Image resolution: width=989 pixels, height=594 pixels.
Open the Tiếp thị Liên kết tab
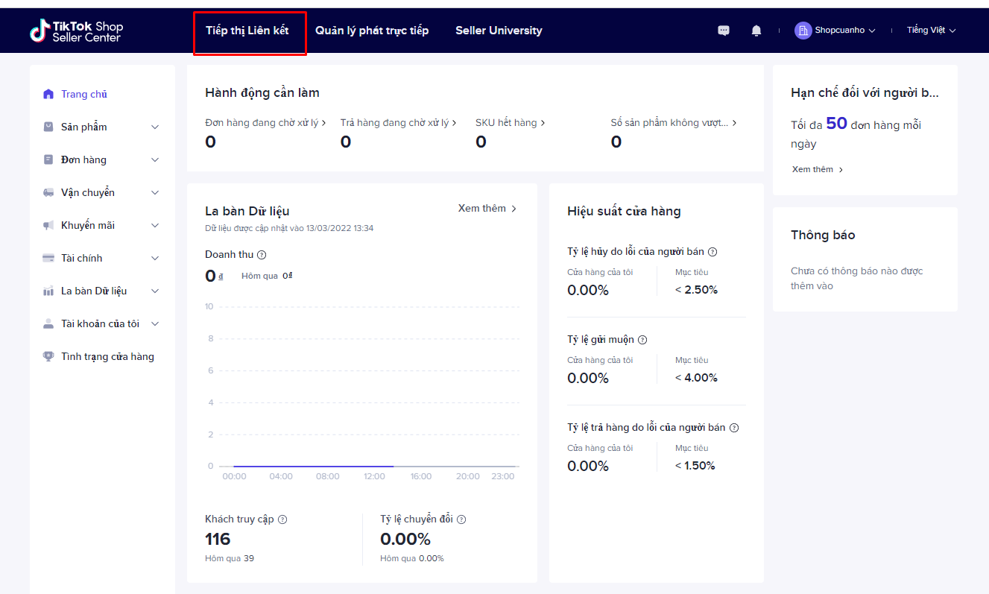pos(247,31)
